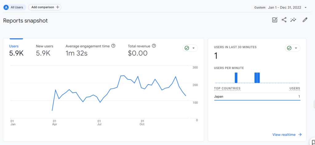This screenshot has width=315, height=145.
Task: Click the All Users segment badge icon
Action: (x=6, y=7)
